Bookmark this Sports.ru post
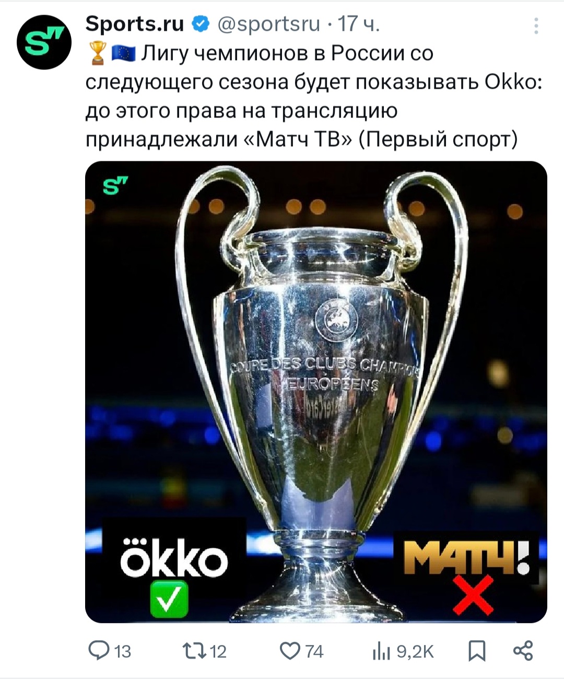564x680 pixels. point(477,651)
